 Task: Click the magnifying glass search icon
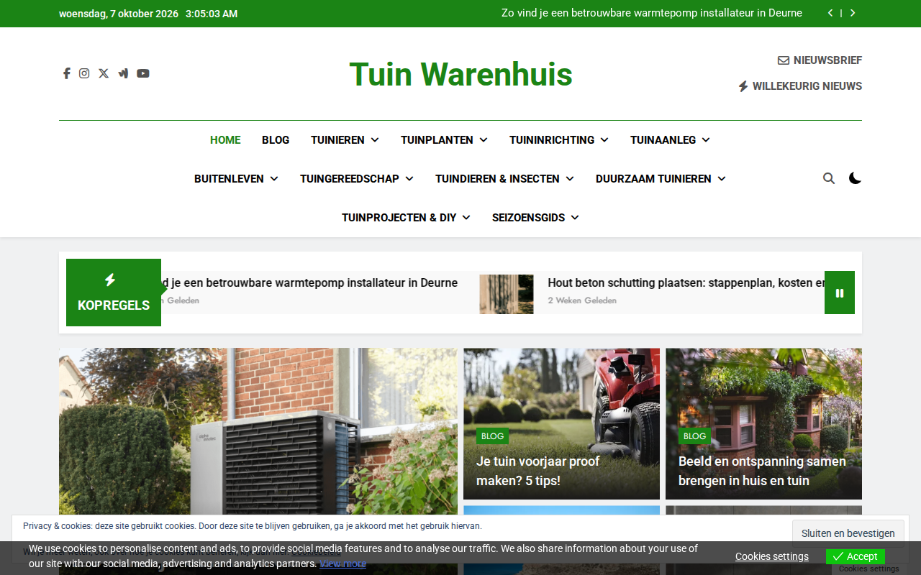coord(829,178)
